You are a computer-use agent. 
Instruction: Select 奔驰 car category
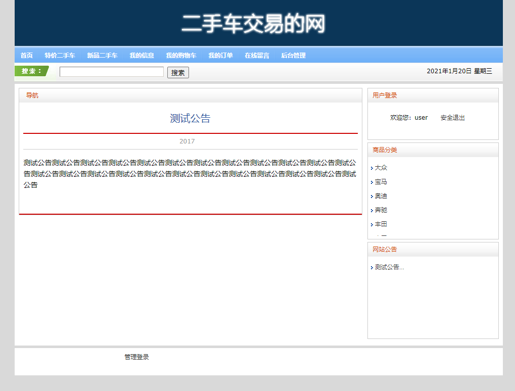(x=381, y=210)
